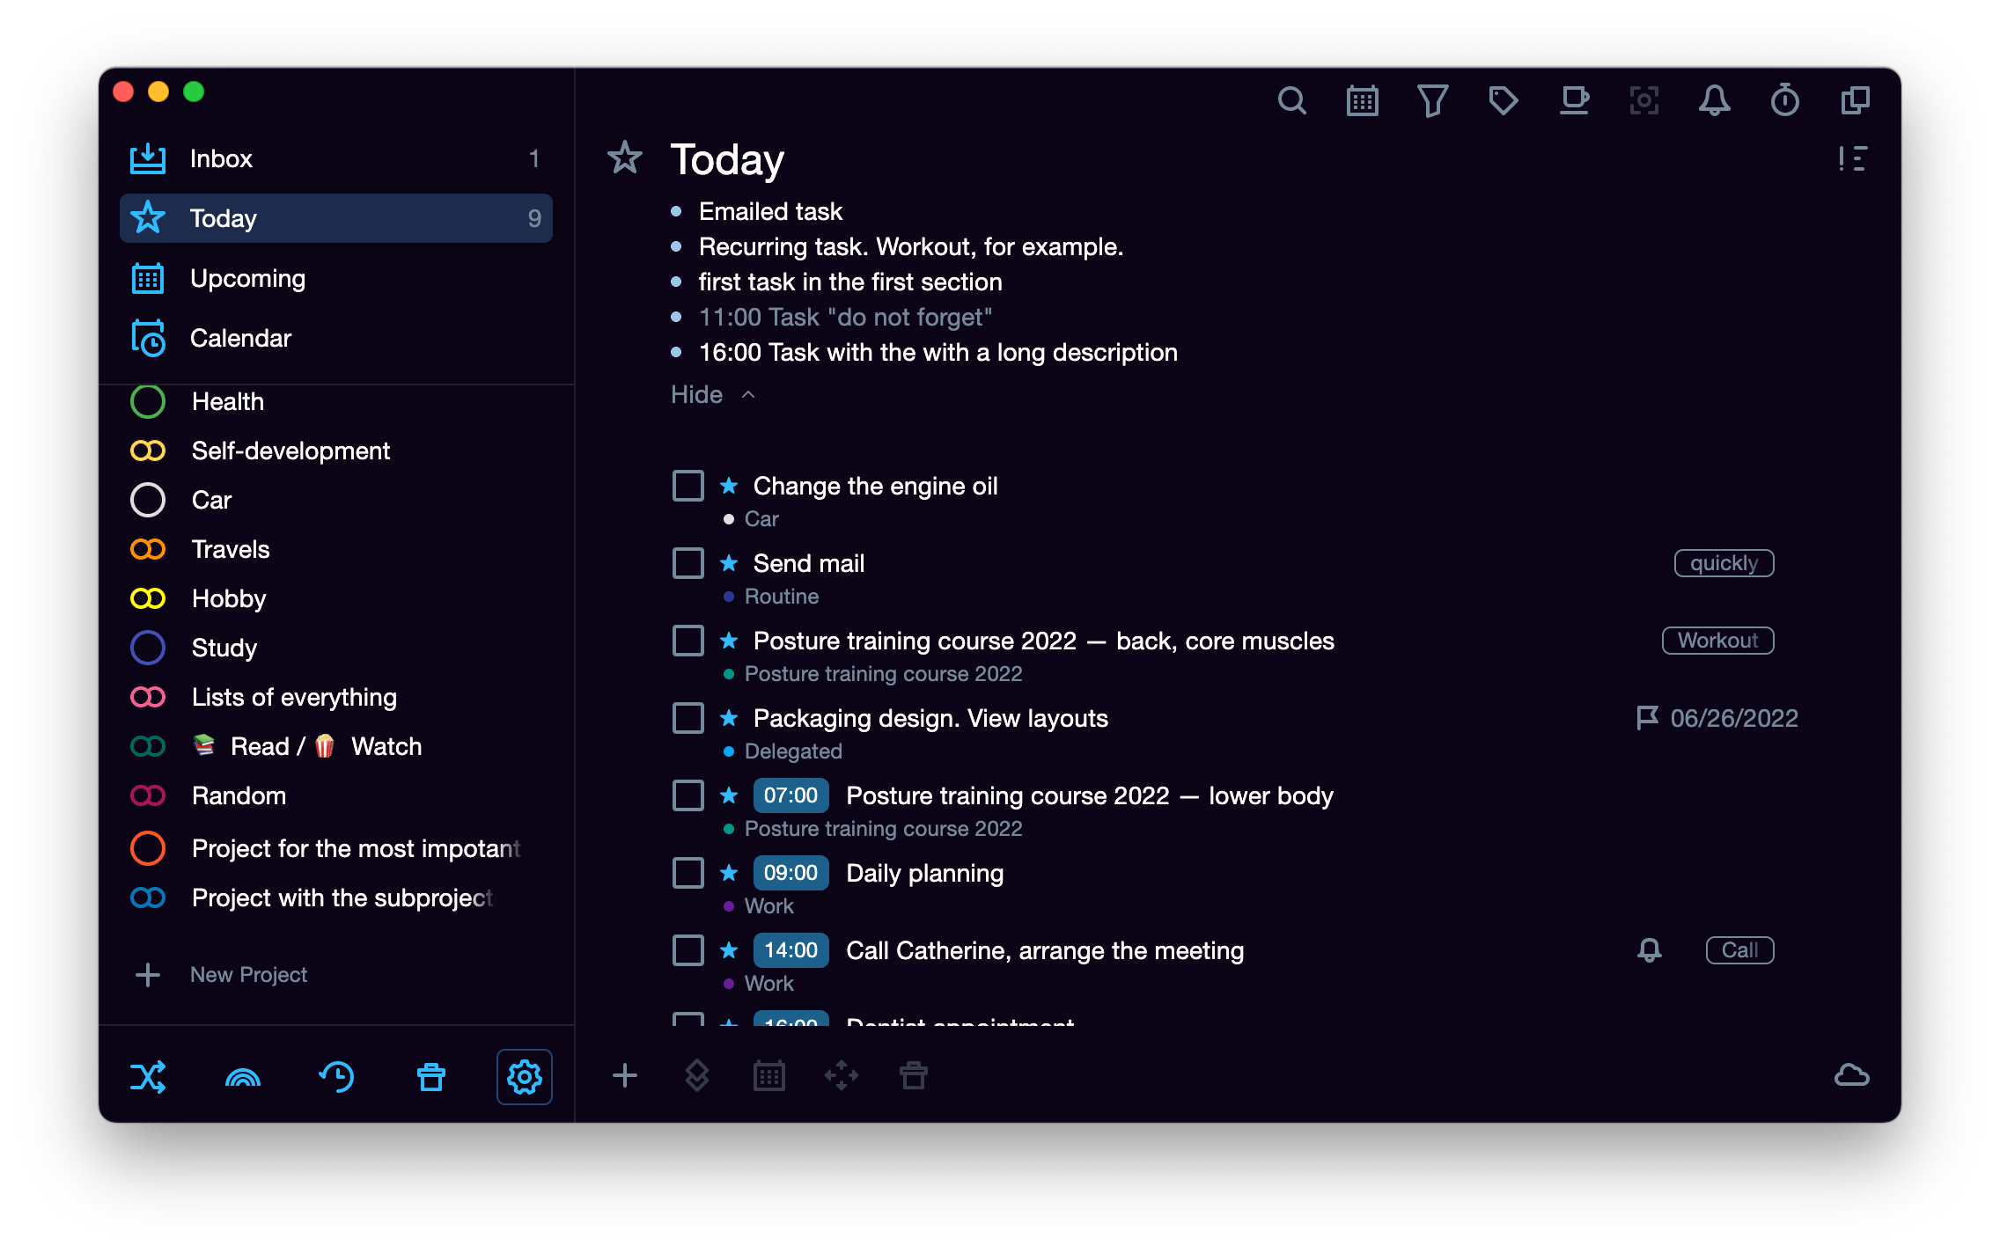The height and width of the screenshot is (1253, 2000).
Task: Click the deadline flag on Packaging design task
Action: (1647, 718)
